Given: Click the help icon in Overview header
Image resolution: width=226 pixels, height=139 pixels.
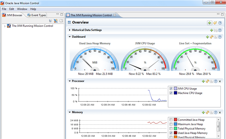Looking at the screenshot, I should pyautogui.click(x=219, y=23).
